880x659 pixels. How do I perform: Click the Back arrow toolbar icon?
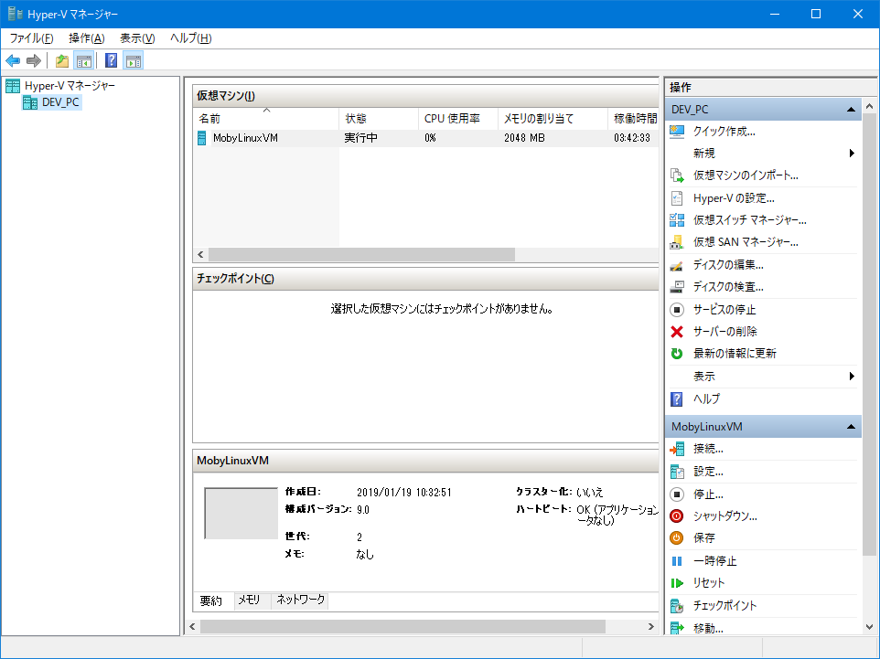[13, 60]
